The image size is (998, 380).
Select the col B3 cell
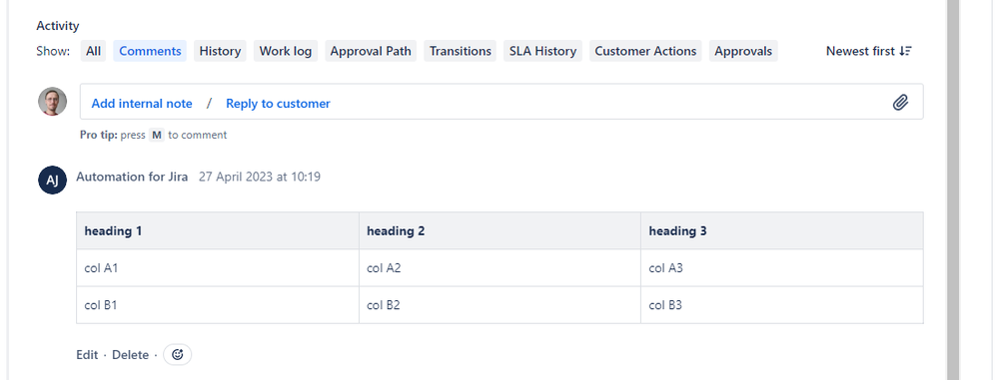pos(782,305)
